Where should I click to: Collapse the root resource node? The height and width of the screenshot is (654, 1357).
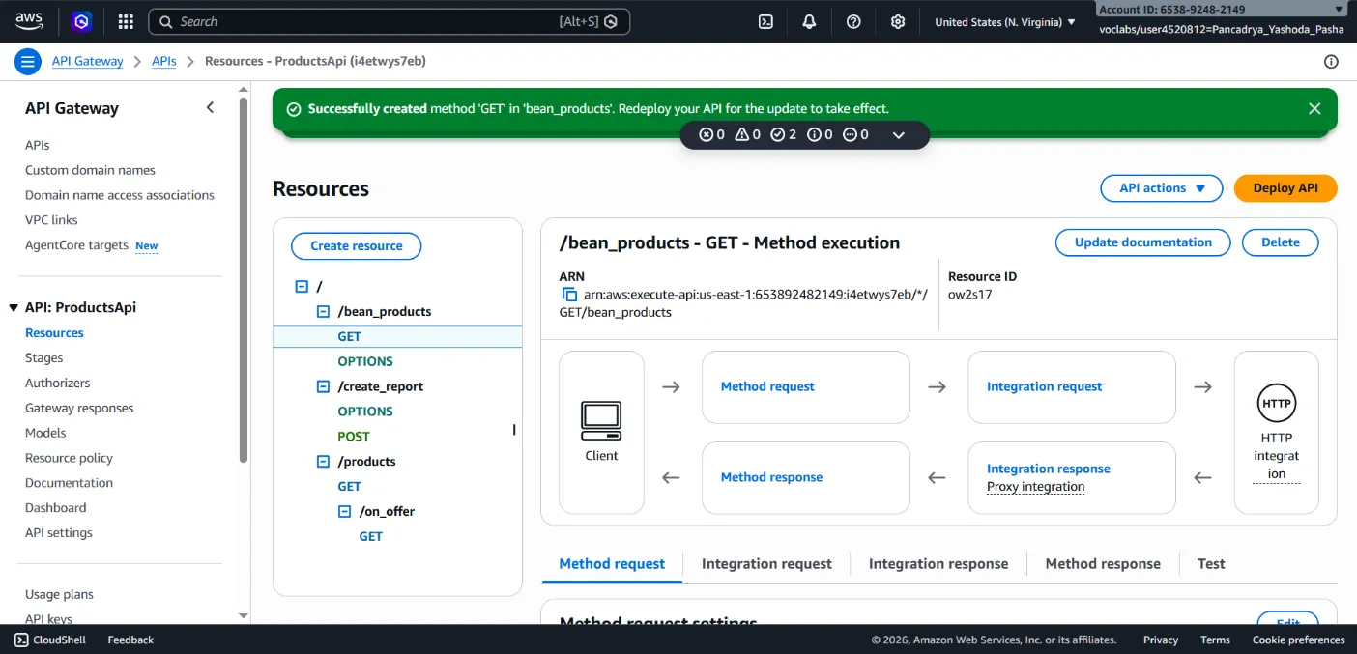[302, 287]
